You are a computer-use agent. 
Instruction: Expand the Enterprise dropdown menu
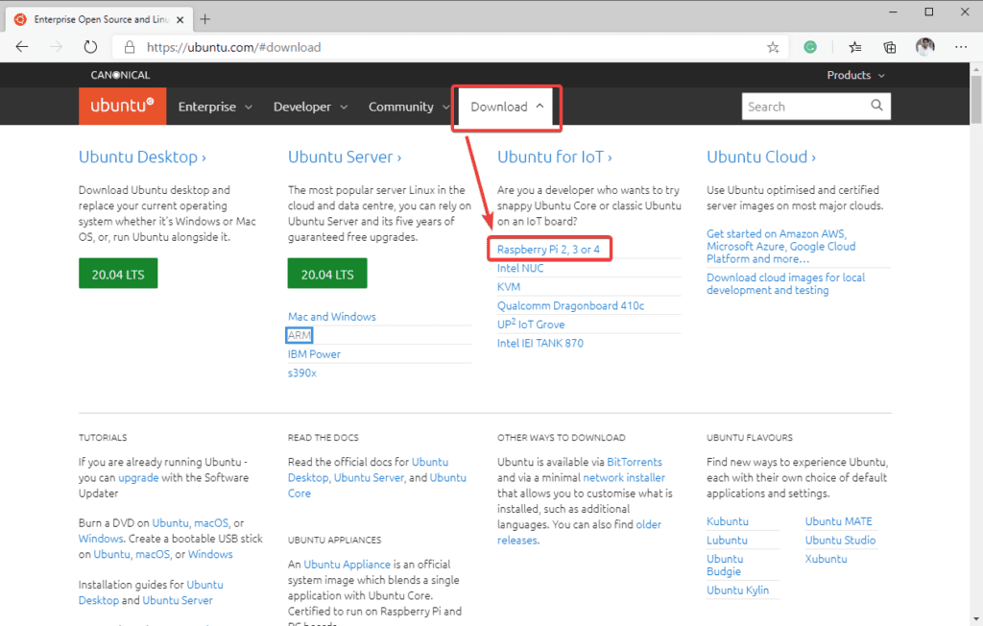(x=215, y=107)
